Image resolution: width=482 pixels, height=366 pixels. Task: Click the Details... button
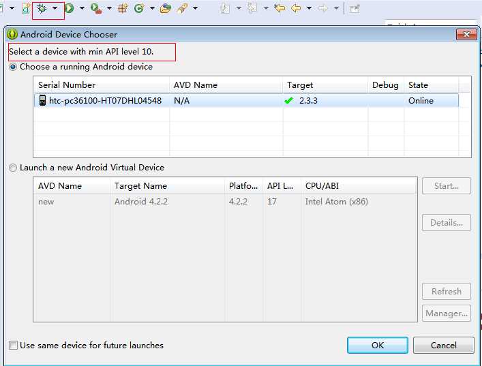click(447, 222)
